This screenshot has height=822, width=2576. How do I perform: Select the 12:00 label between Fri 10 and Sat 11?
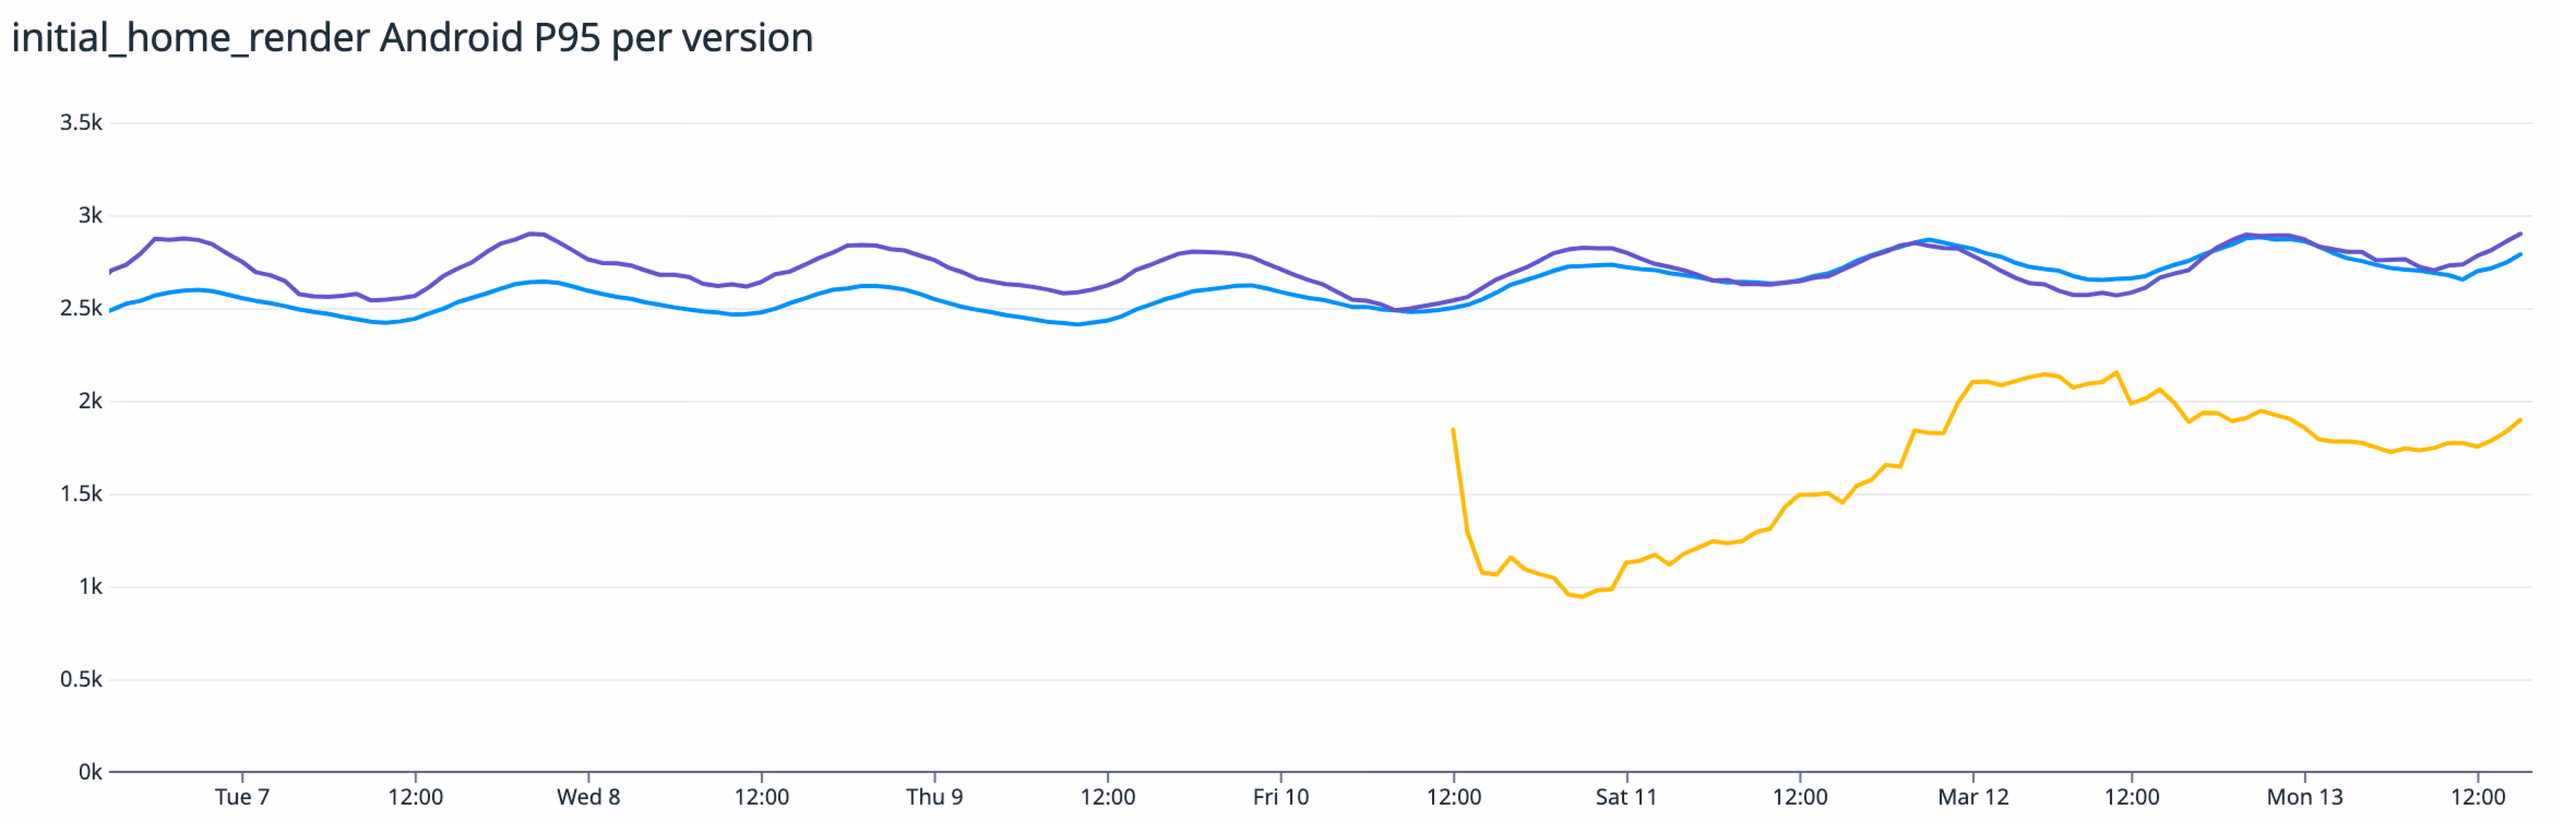point(1453,797)
